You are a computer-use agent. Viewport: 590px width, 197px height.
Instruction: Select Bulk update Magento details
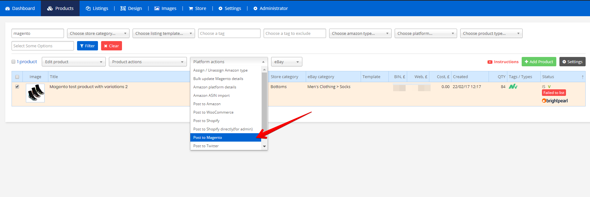[x=226, y=79]
